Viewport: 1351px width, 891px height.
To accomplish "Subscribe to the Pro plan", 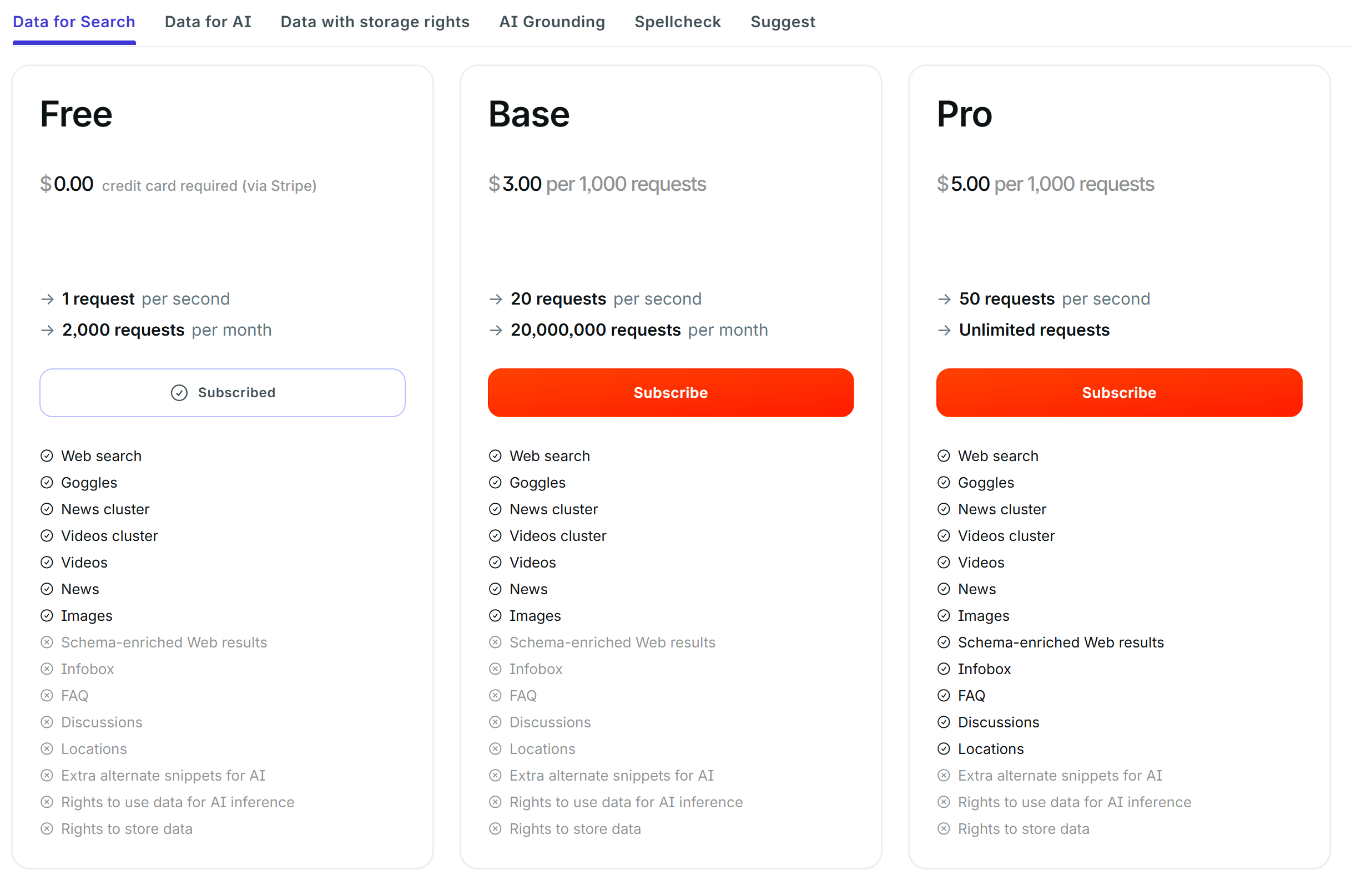I will [1118, 393].
